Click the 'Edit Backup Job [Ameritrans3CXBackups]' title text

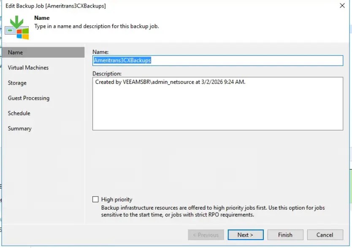(55, 6)
